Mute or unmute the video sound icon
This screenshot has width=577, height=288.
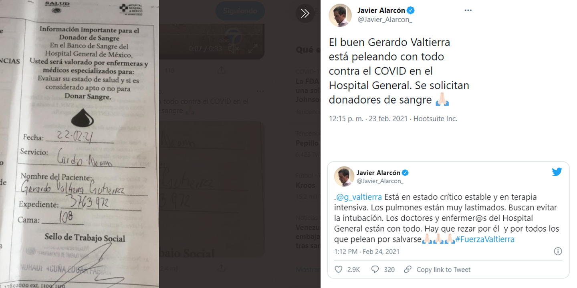click(x=233, y=49)
